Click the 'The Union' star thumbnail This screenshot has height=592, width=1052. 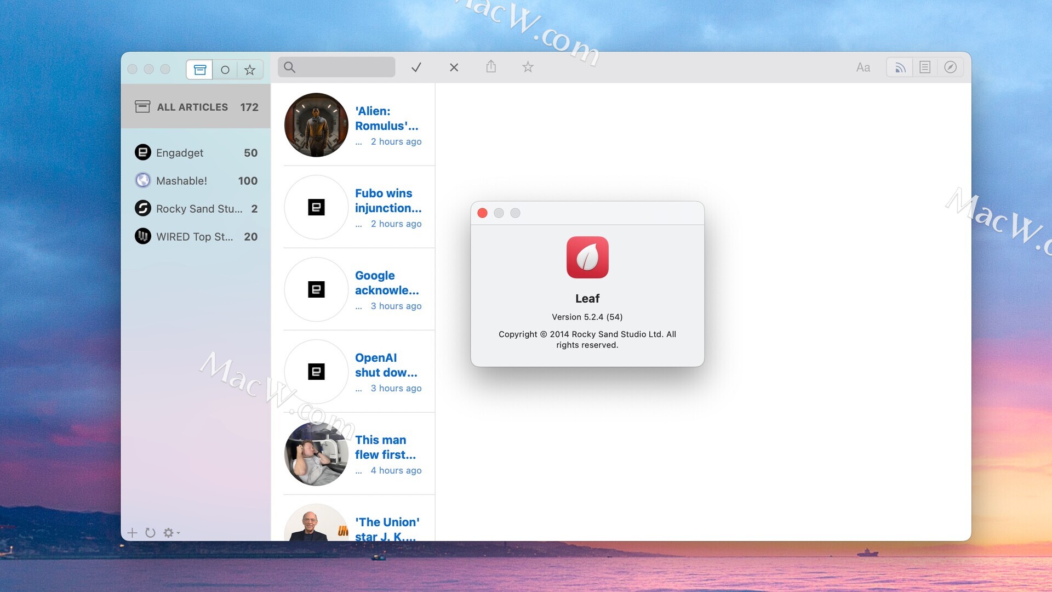coord(316,522)
